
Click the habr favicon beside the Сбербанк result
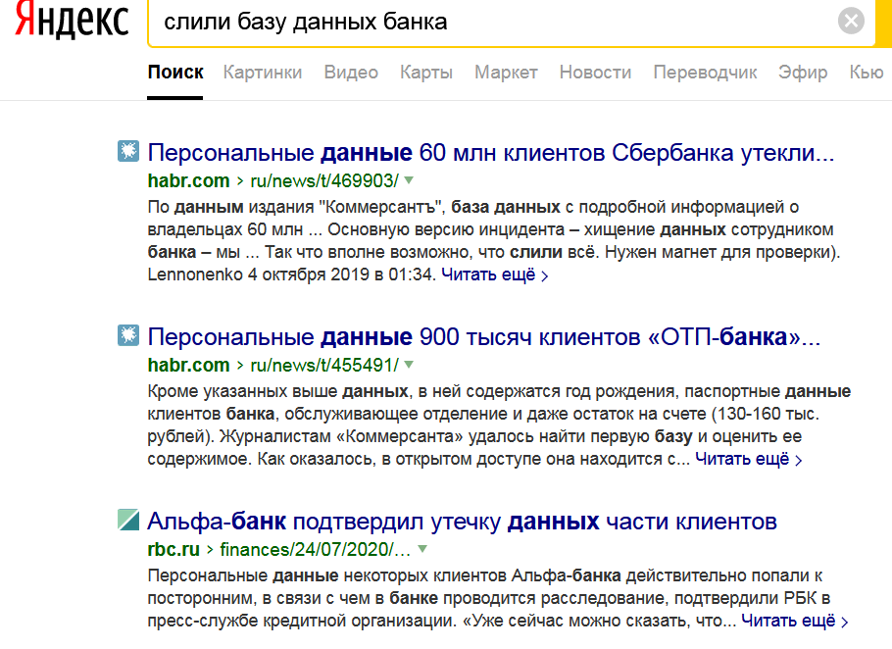coord(128,151)
